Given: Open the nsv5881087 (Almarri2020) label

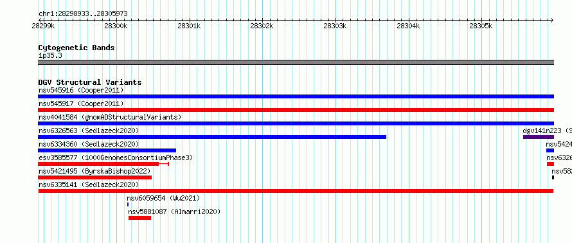Looking at the screenshot, I should [x=174, y=212].
